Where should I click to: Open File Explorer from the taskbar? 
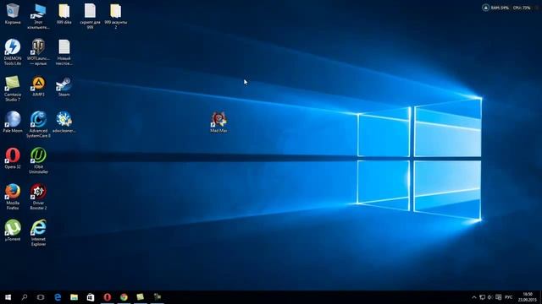(x=74, y=297)
